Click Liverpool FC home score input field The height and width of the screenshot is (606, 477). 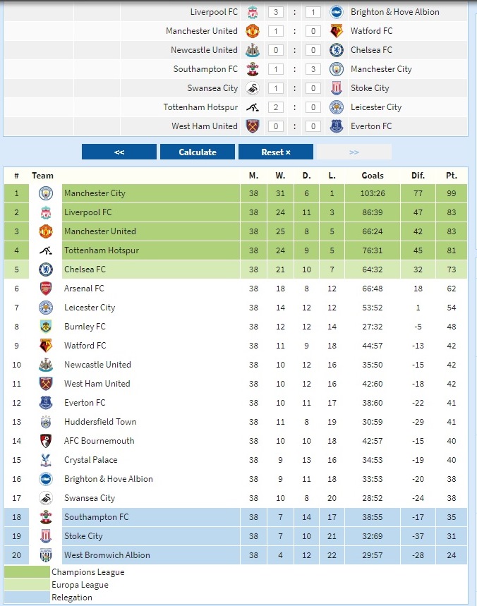(x=275, y=12)
